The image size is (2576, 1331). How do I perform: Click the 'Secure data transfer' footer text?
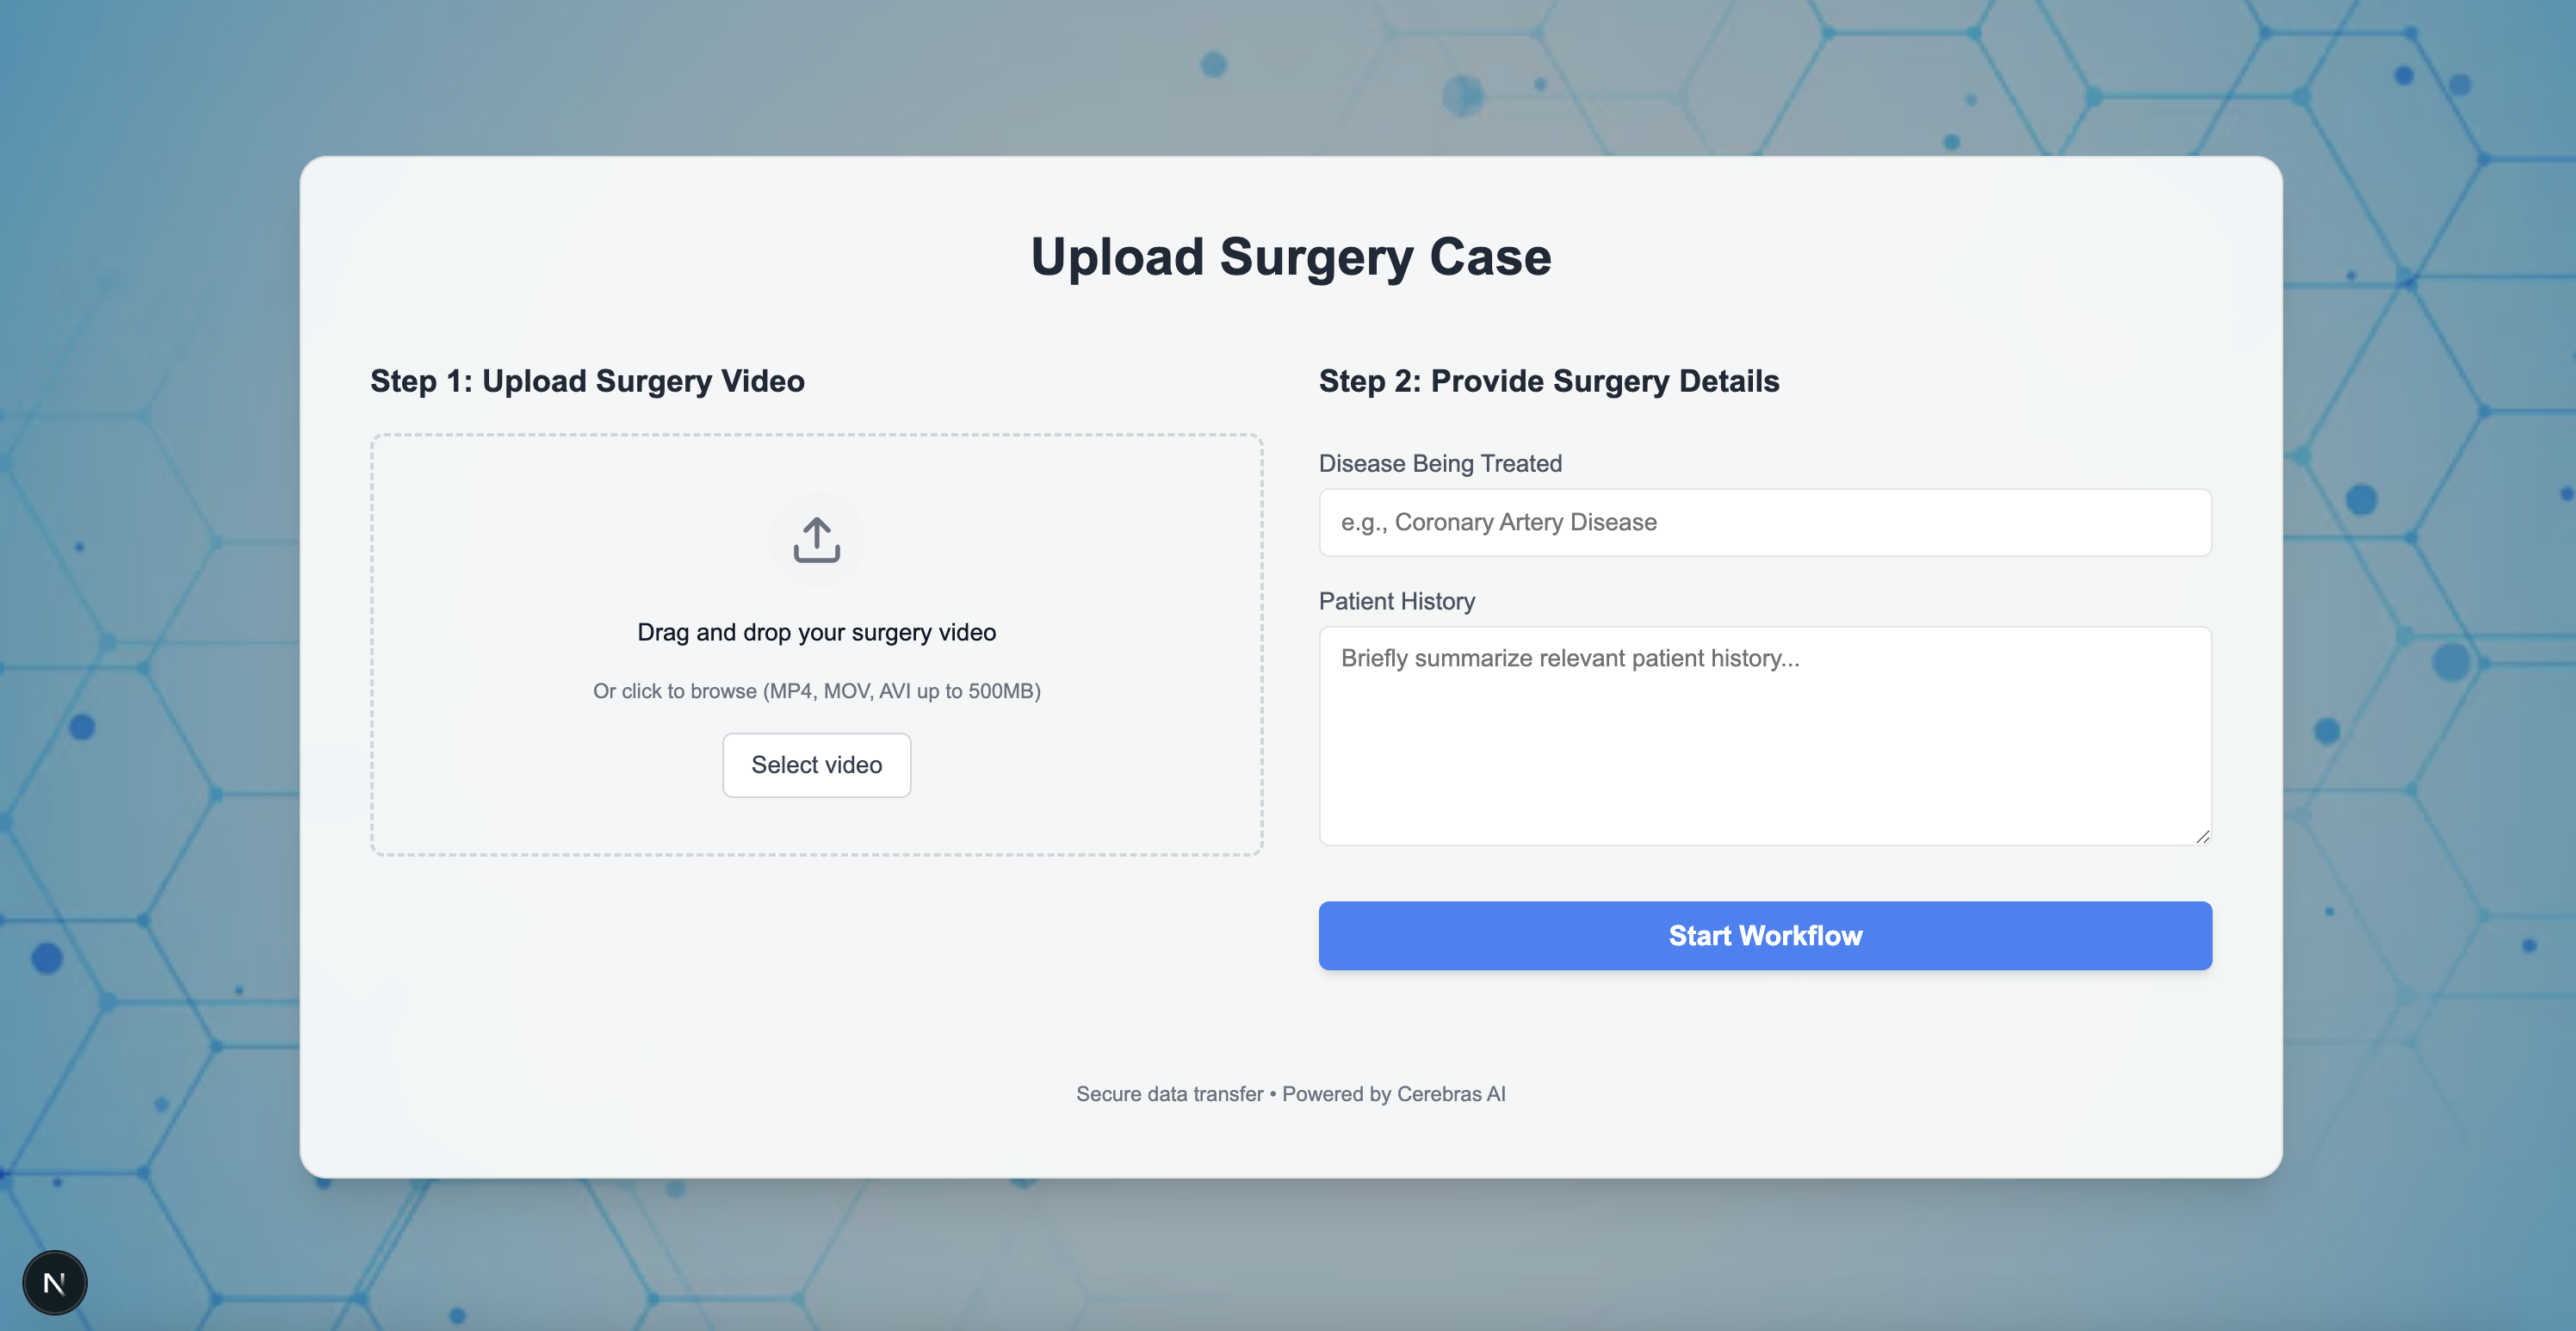point(1169,1094)
